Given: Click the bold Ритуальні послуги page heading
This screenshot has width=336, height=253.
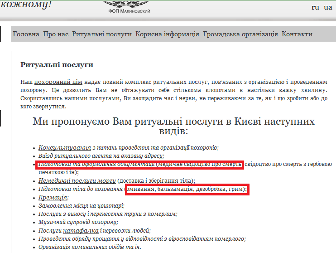Looking at the screenshot, I should tap(57, 65).
